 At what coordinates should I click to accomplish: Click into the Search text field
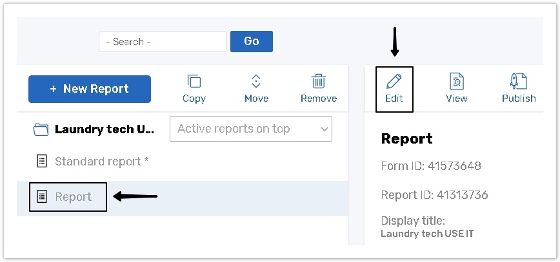pos(163,42)
